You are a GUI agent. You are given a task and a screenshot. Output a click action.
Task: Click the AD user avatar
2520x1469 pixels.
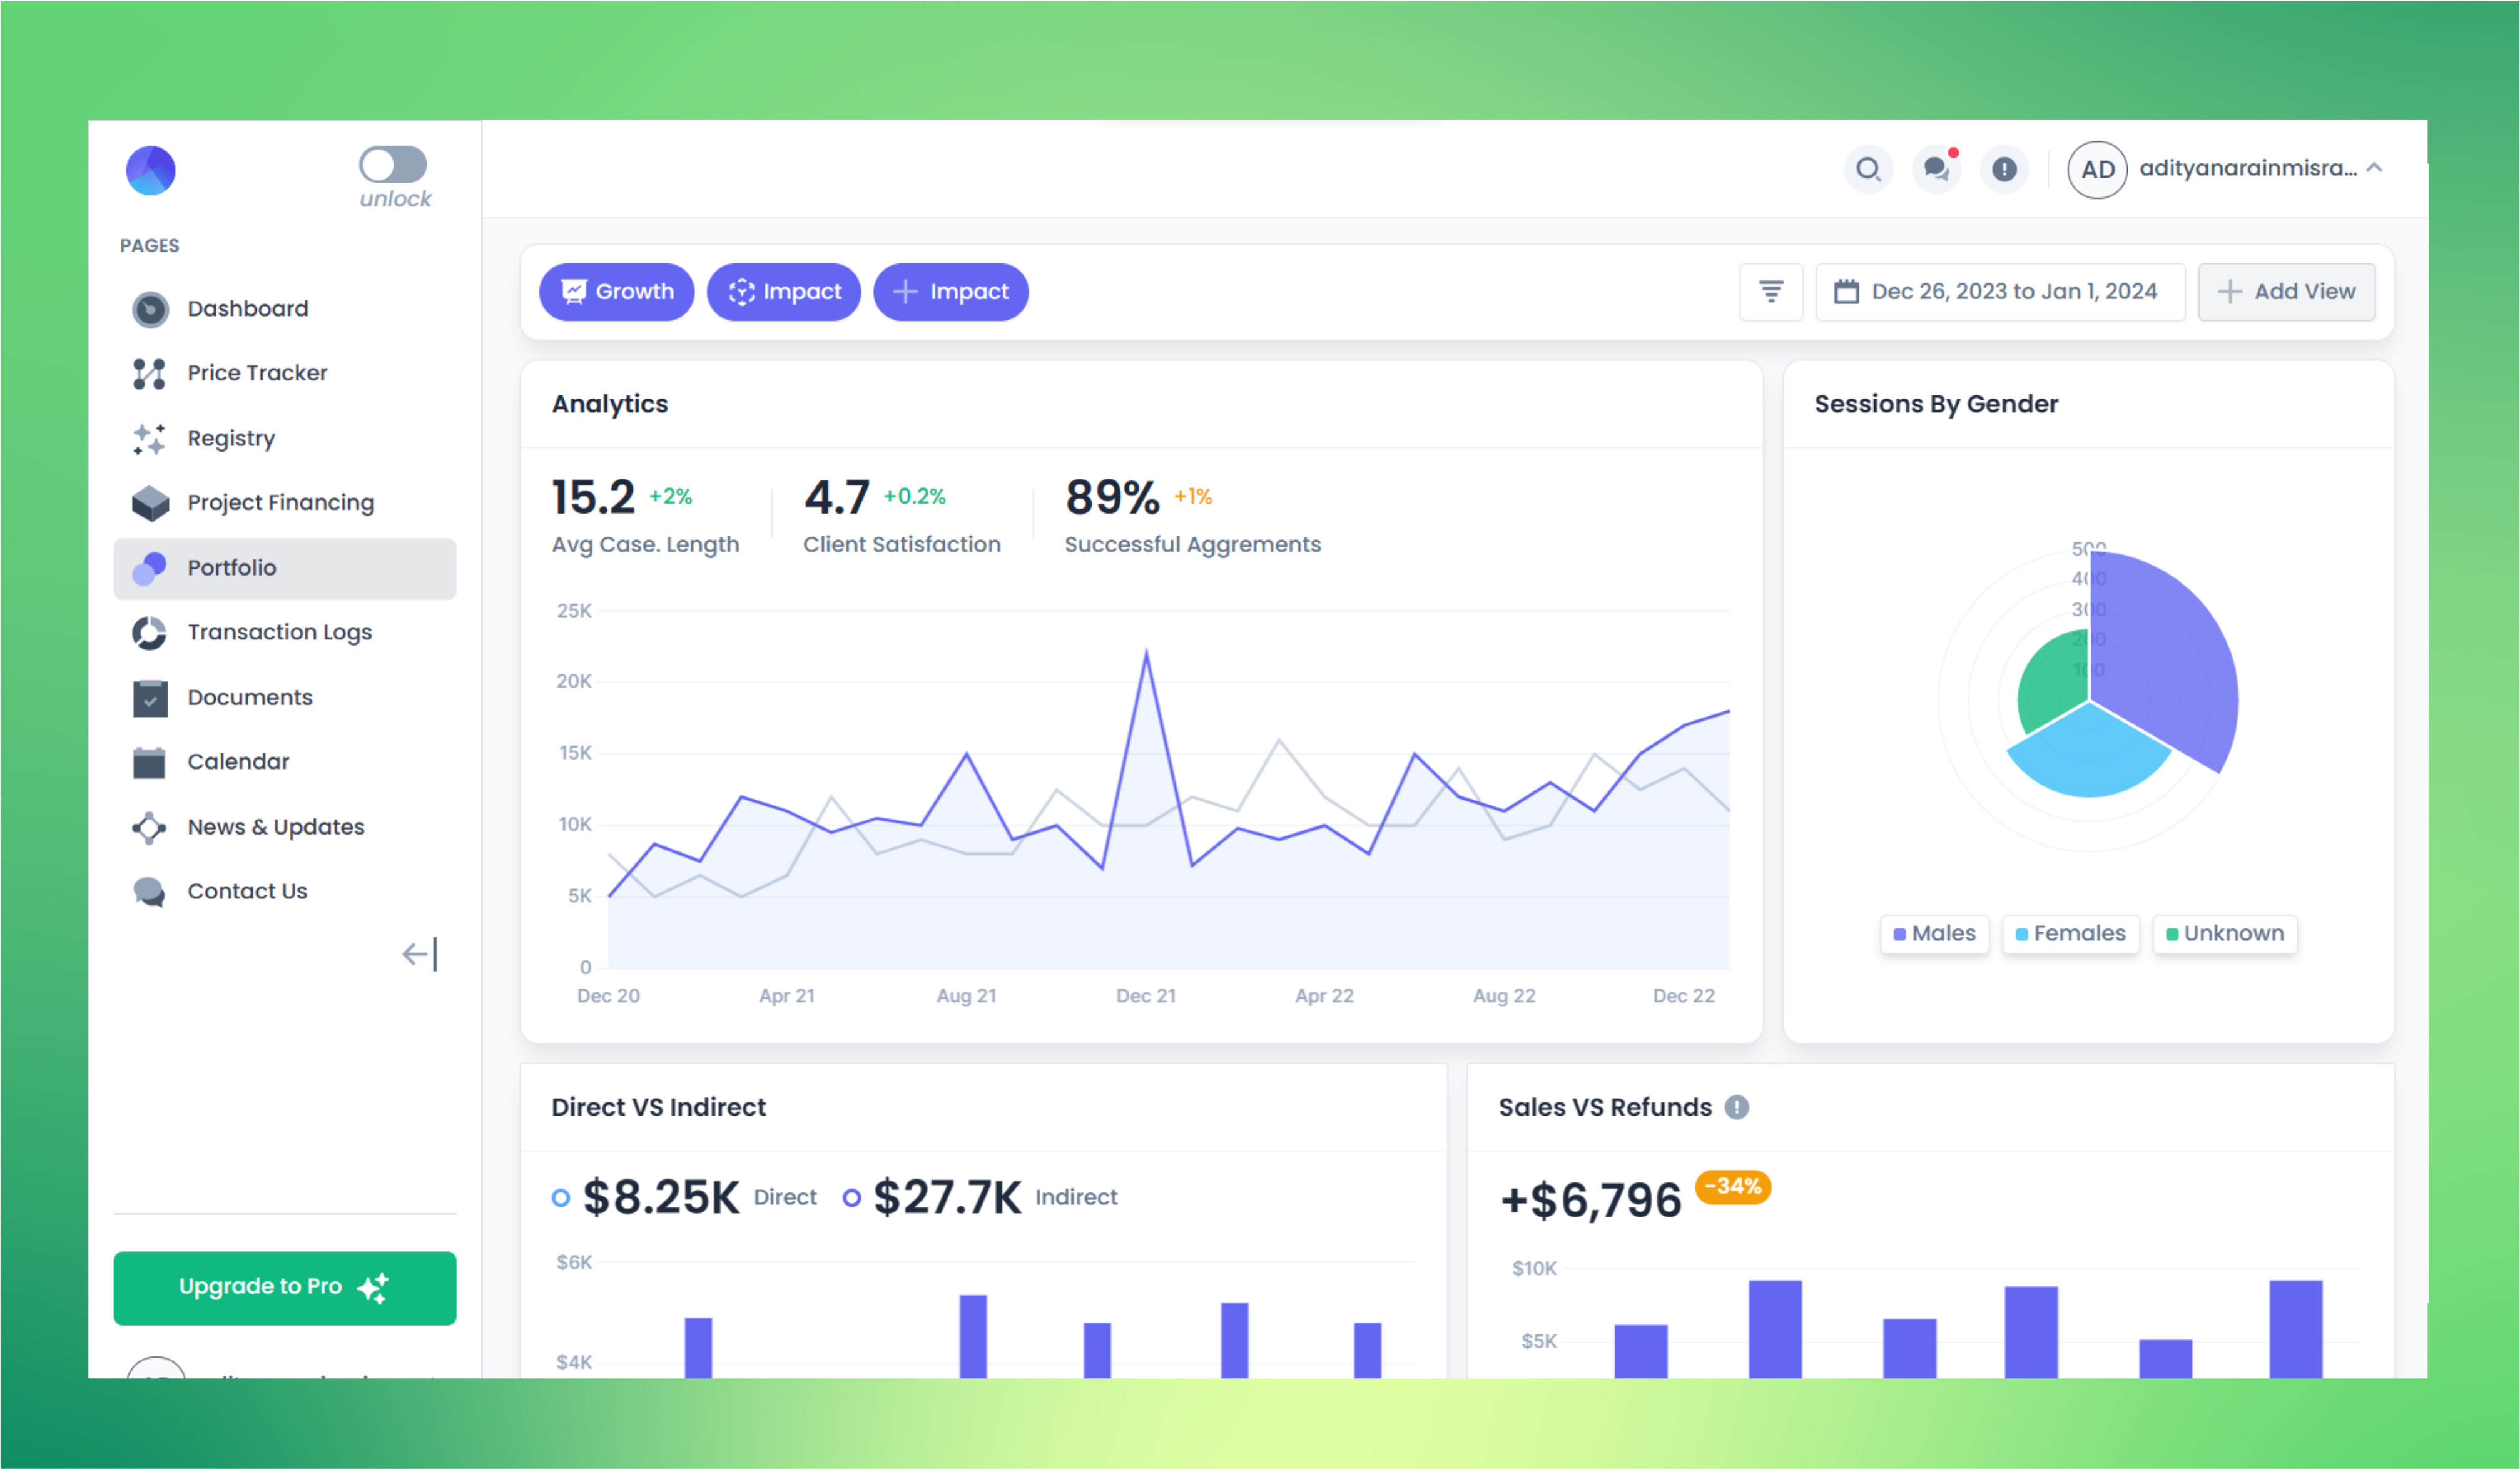pyautogui.click(x=2097, y=169)
